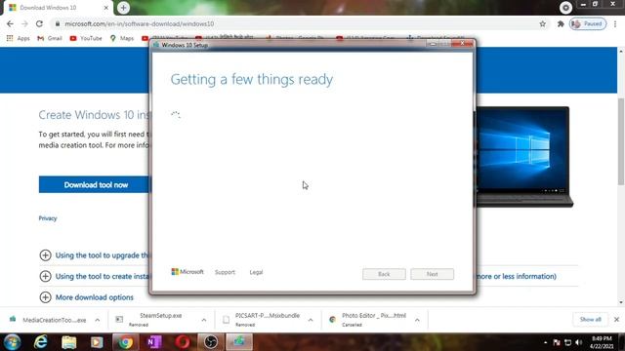
Task: Open Opera browser from the taskbar
Action: pyautogui.click(x=183, y=342)
